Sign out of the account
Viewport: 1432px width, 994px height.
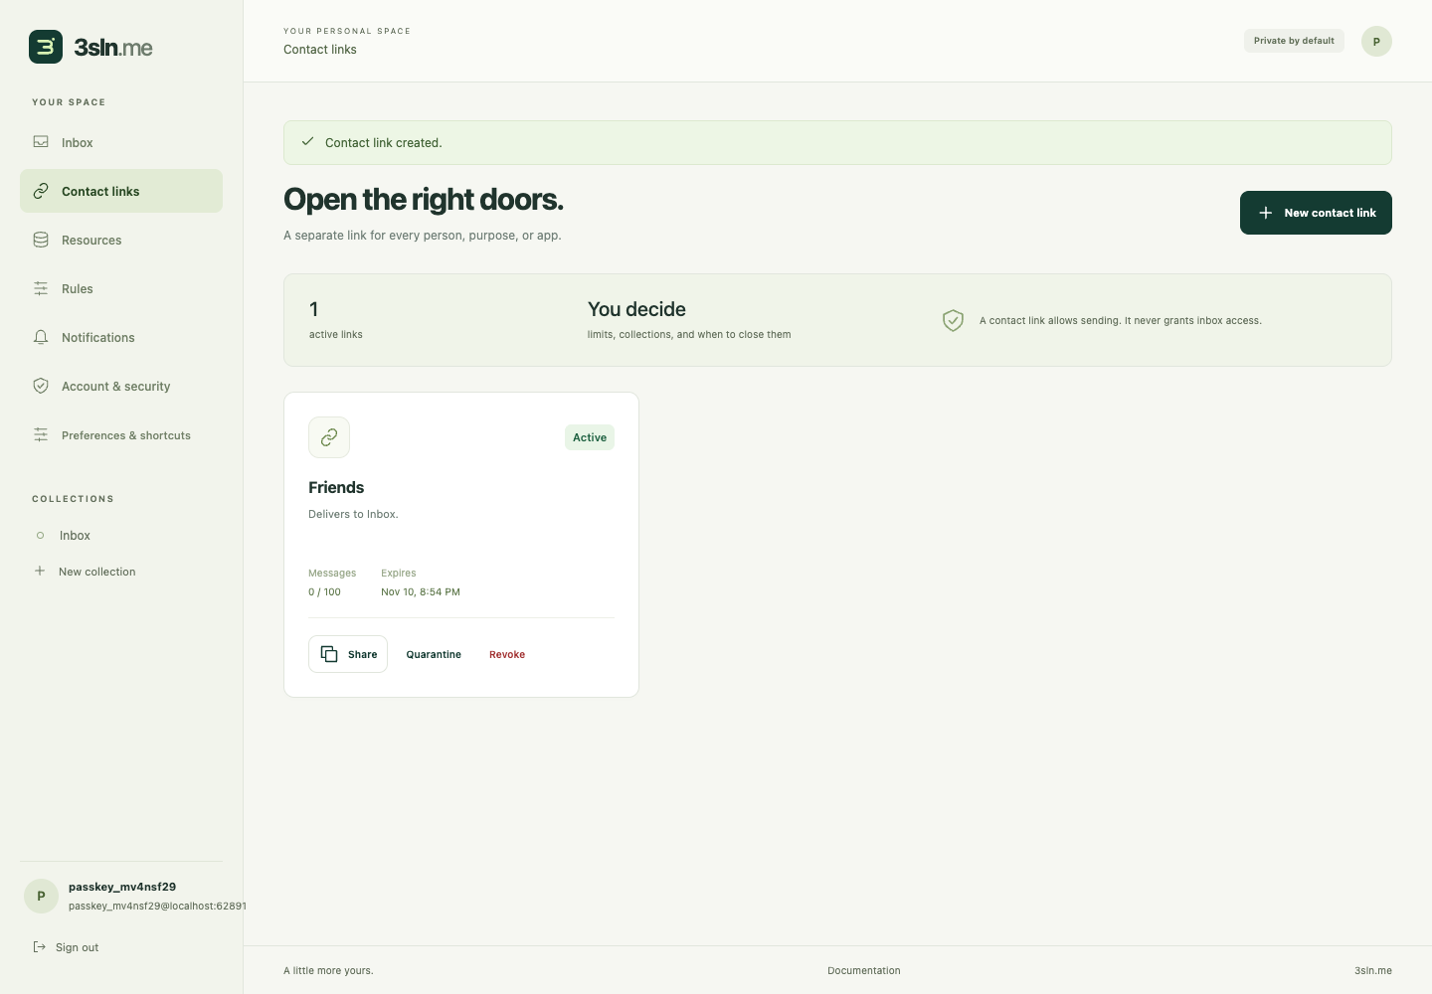(66, 947)
